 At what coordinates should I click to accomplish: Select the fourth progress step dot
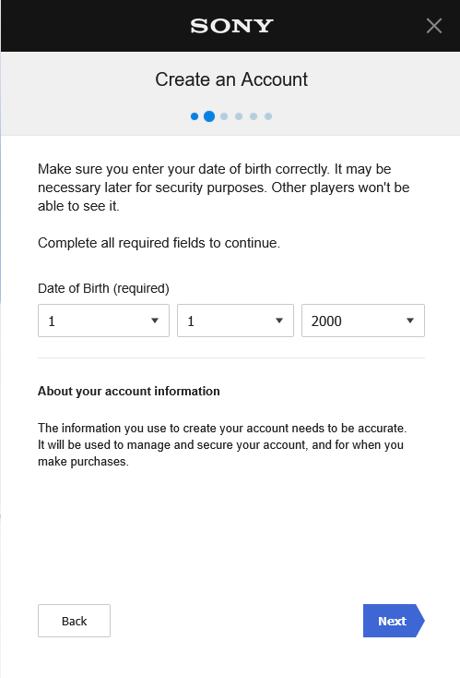(x=239, y=116)
